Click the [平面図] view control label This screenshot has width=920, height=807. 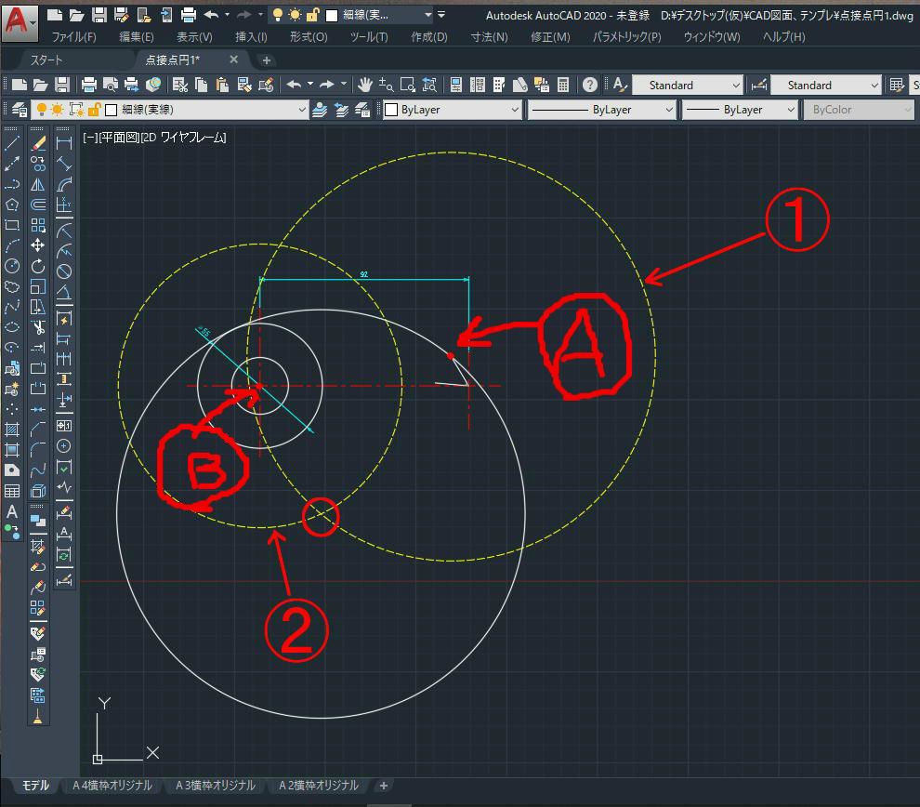point(118,138)
